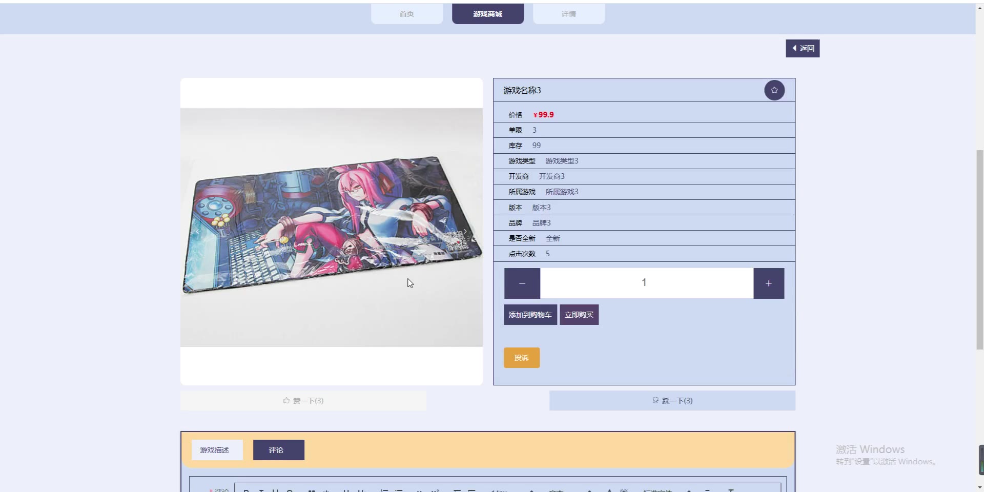Click the product mouse pad image
984x492 pixels.
pyautogui.click(x=332, y=227)
